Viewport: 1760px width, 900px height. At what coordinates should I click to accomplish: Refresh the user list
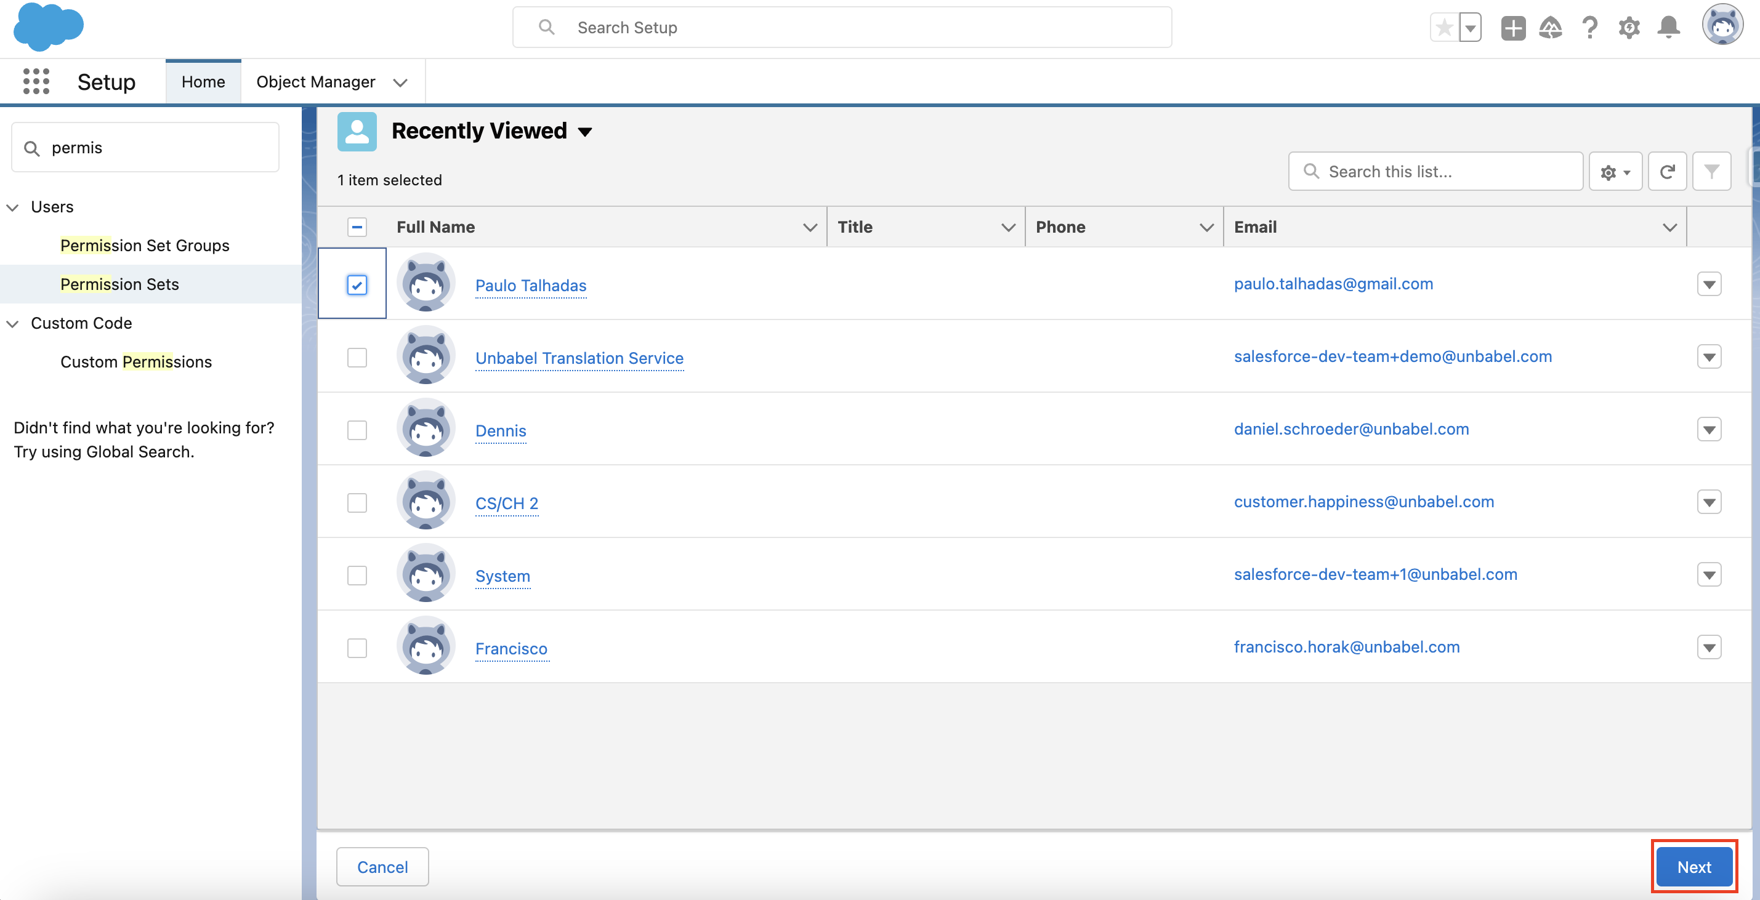[1667, 171]
